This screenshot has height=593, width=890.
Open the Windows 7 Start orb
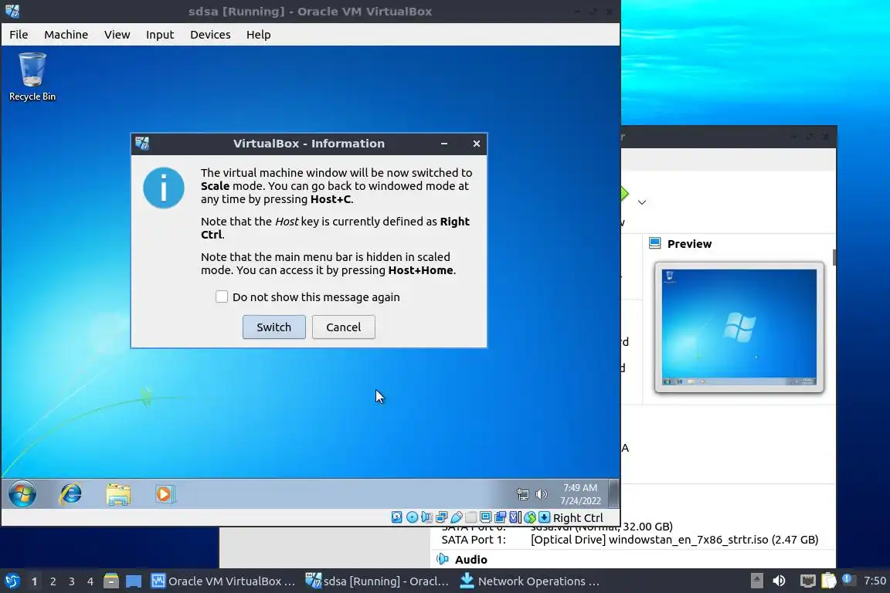tap(22, 493)
